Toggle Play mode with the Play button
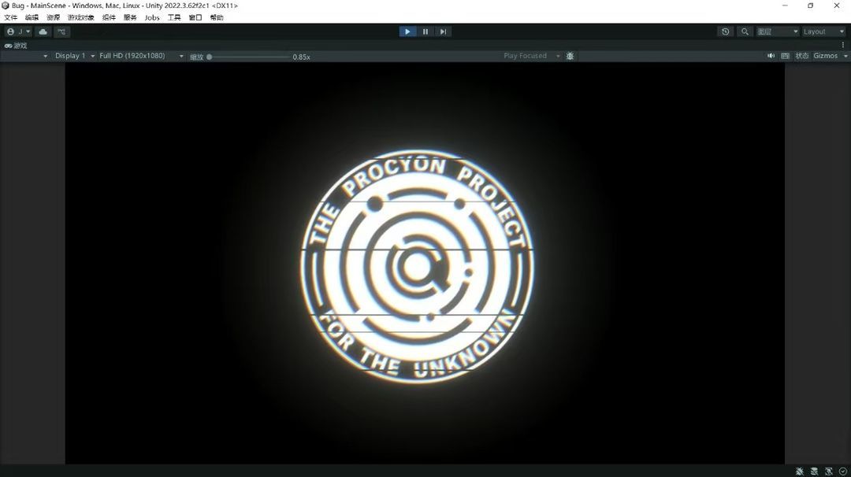 pyautogui.click(x=407, y=31)
